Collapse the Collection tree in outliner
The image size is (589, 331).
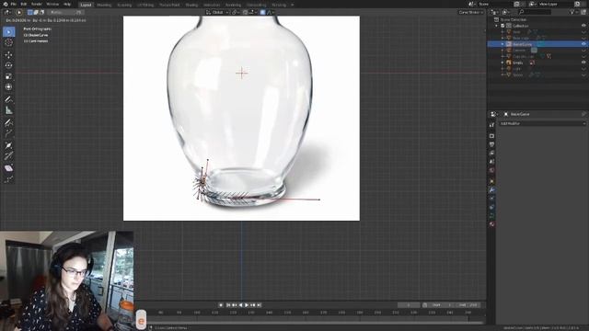497,26
